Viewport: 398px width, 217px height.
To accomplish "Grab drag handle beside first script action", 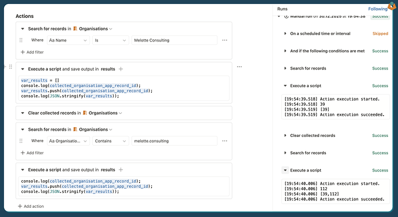I will [10, 67].
